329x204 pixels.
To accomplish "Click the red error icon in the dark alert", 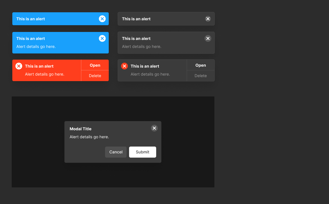I will [124, 66].
